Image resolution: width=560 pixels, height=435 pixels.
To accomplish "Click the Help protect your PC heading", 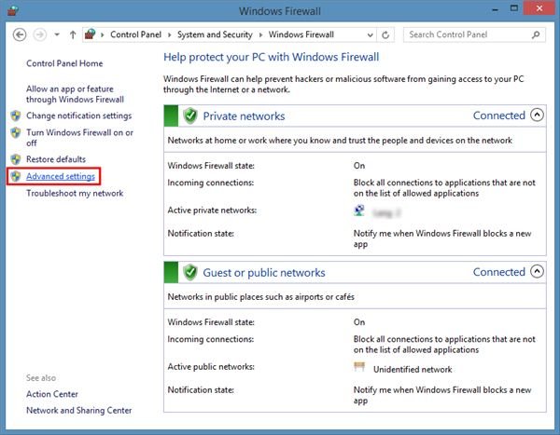I will (x=272, y=57).
